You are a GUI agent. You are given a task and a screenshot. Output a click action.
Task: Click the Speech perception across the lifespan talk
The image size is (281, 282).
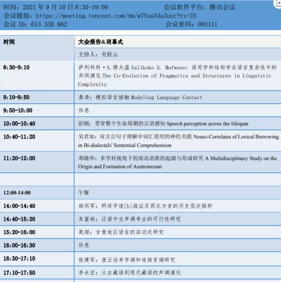[163, 124]
